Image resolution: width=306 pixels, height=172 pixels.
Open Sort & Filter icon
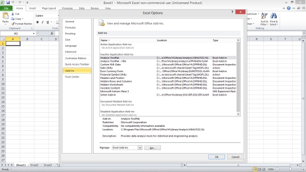click(264, 16)
